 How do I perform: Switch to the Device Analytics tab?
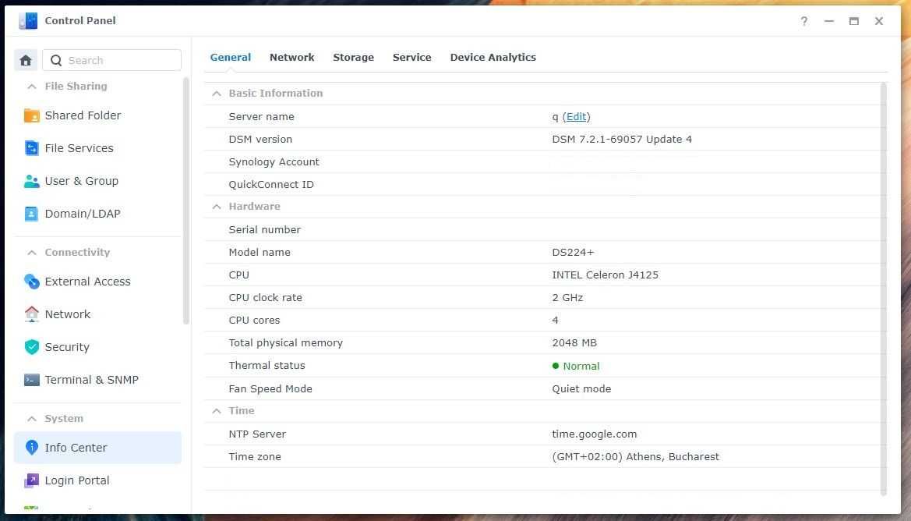click(x=493, y=57)
